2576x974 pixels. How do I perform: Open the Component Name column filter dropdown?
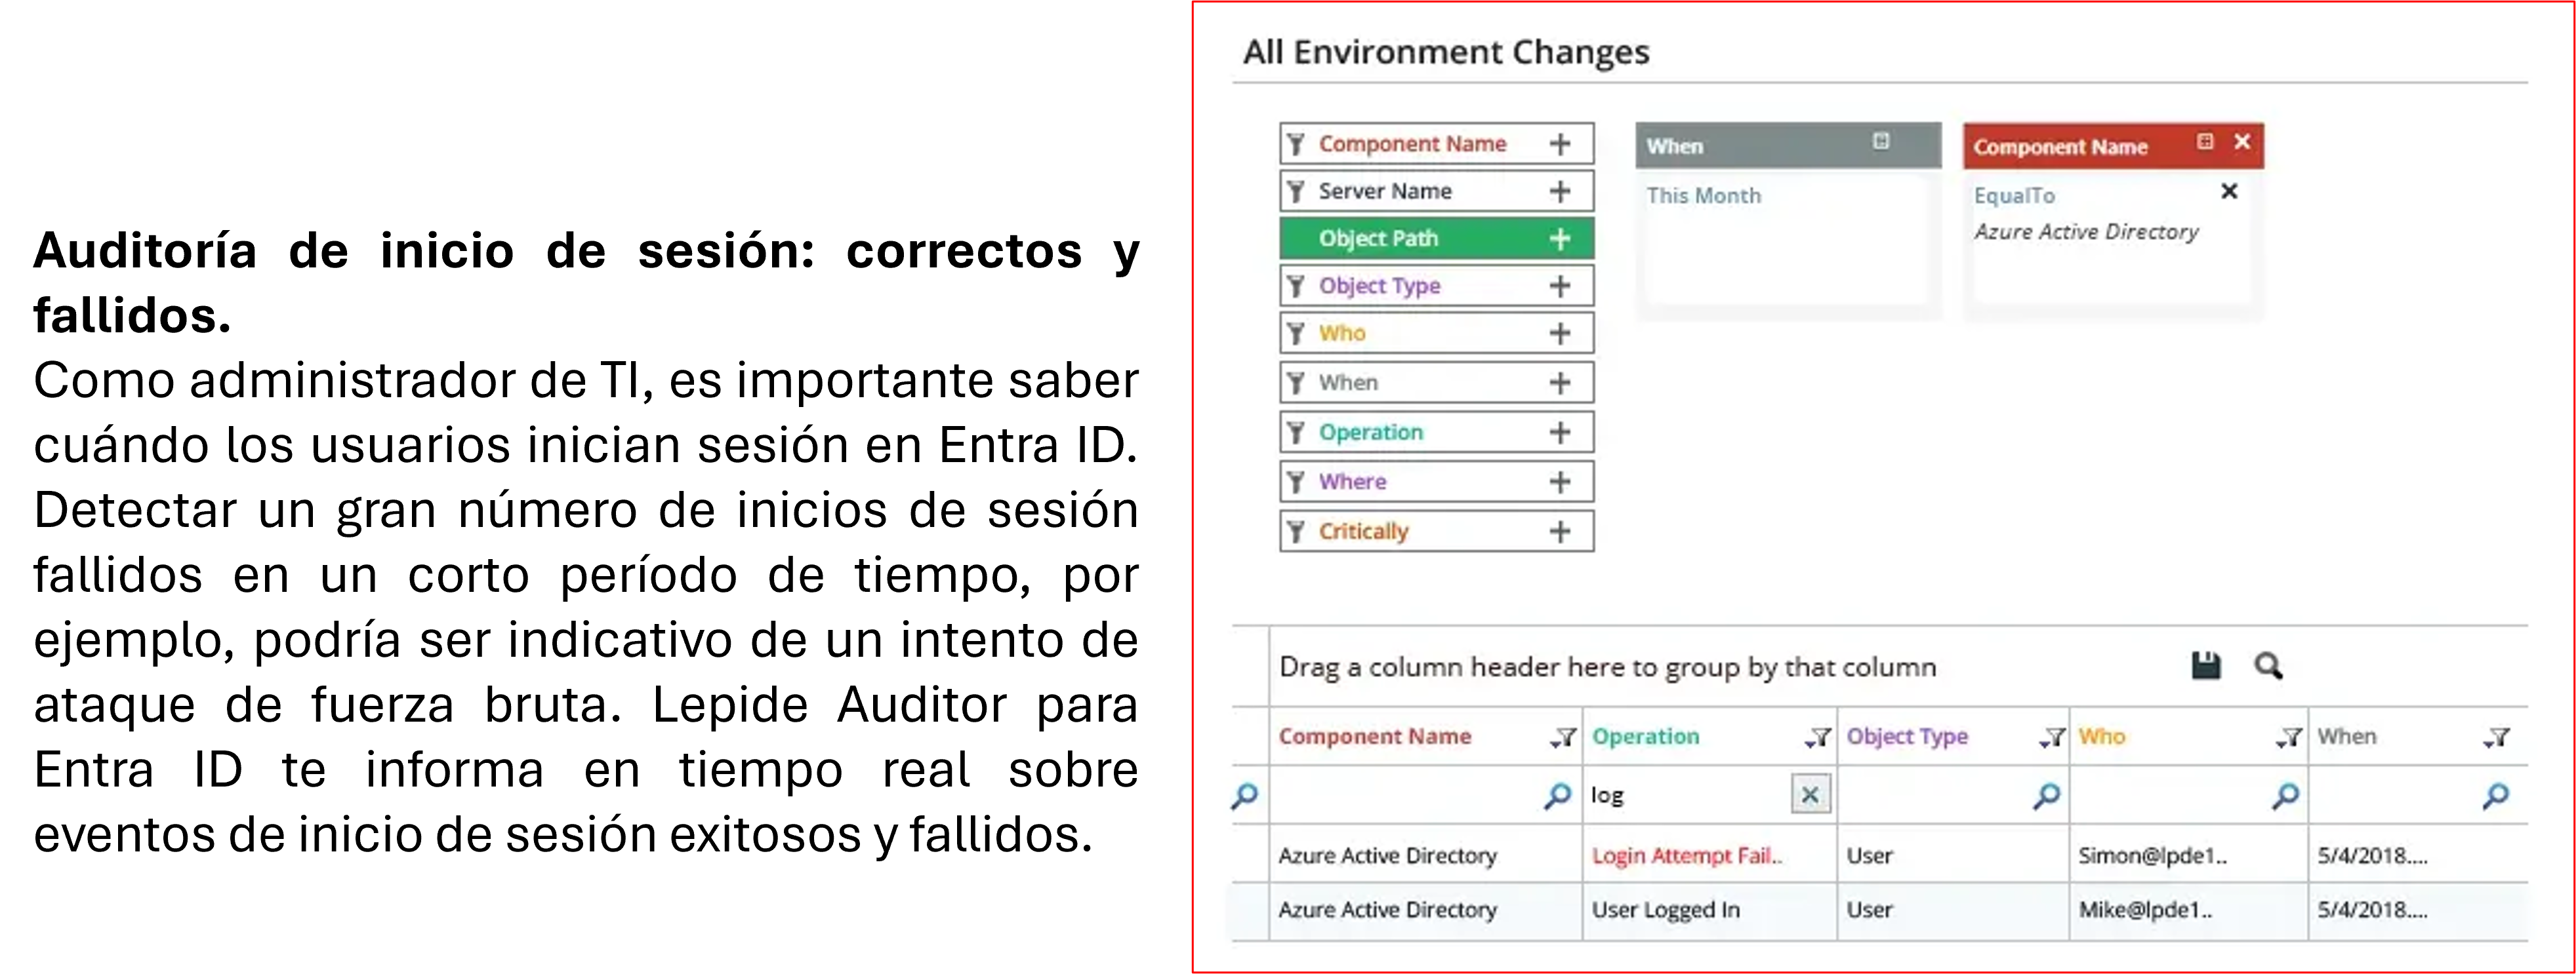click(x=1563, y=737)
